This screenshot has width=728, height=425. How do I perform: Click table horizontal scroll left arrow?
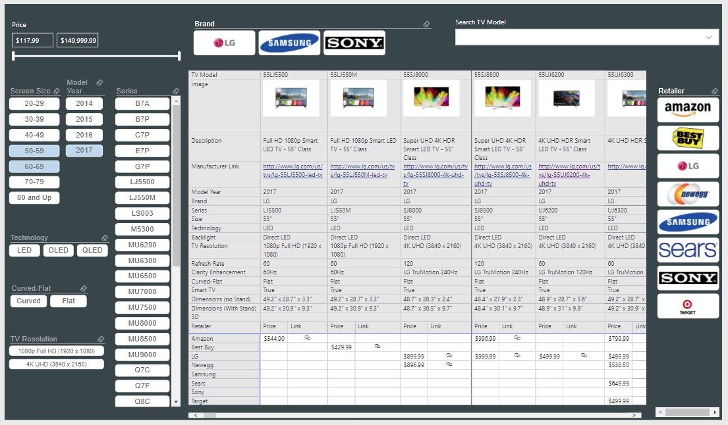[196, 415]
